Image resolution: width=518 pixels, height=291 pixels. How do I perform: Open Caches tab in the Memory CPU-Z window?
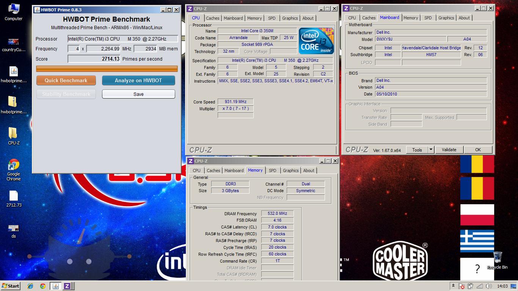(x=213, y=171)
